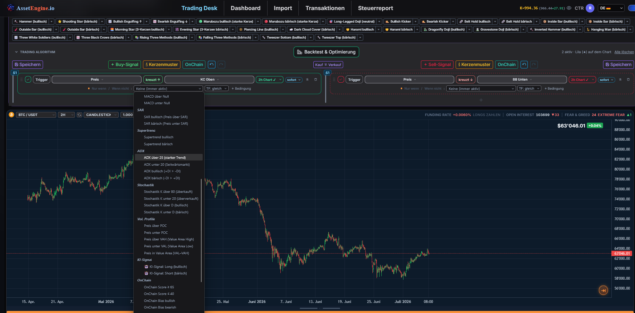Screen dimensions: 635x313
Task: Open buy row TF: gleich dropdown
Action: coord(217,89)
